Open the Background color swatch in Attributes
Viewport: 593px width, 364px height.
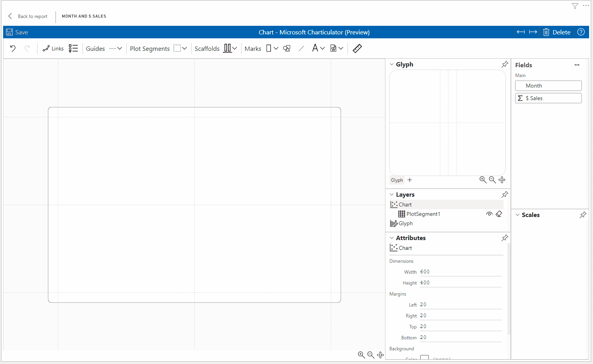pyautogui.click(x=425, y=358)
